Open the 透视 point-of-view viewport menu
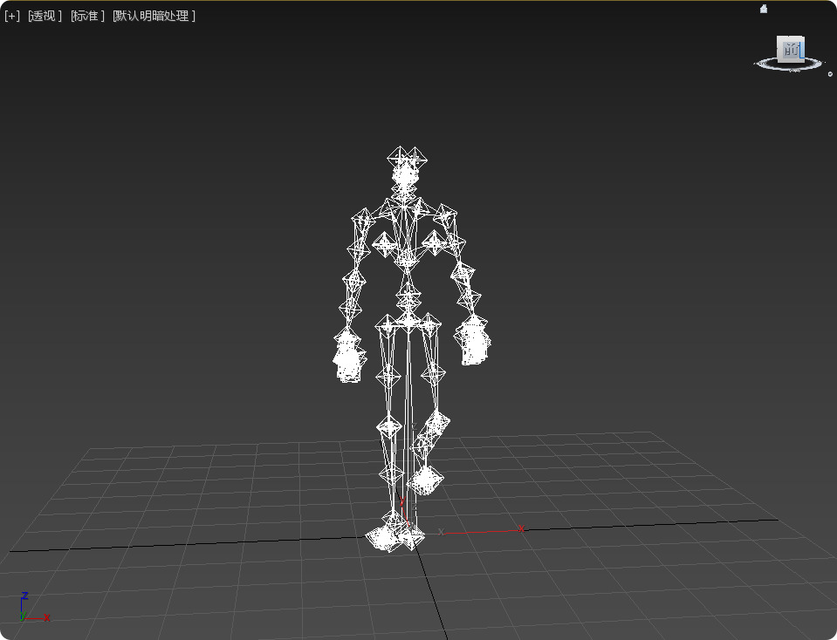This screenshot has height=640, width=837. click(x=45, y=16)
